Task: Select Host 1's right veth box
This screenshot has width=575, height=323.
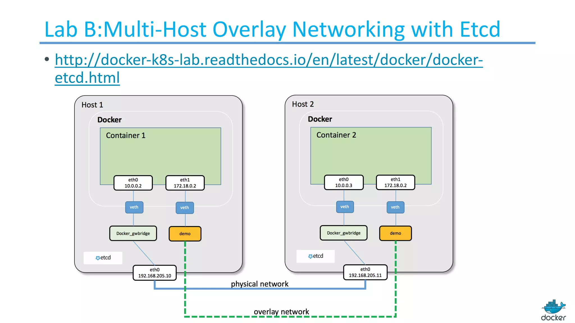Action: (x=184, y=208)
